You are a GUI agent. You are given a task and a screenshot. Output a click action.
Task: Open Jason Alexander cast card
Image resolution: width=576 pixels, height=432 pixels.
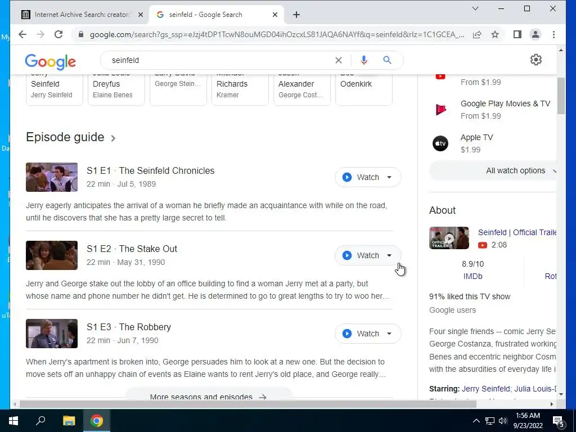coord(302,89)
